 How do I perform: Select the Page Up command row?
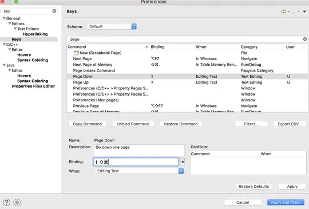pos(187,82)
